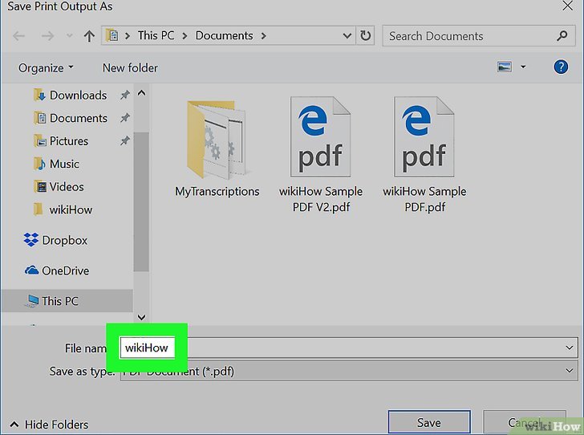The image size is (584, 435).
Task: Open OneDrive in the sidebar
Action: click(x=57, y=270)
